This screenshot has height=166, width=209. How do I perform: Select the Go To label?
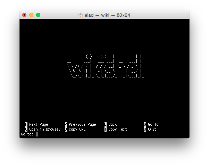[x=153, y=124]
